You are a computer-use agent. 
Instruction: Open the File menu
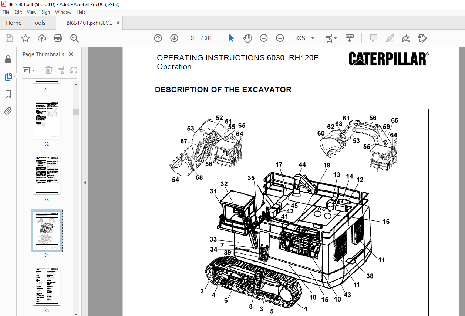point(6,12)
